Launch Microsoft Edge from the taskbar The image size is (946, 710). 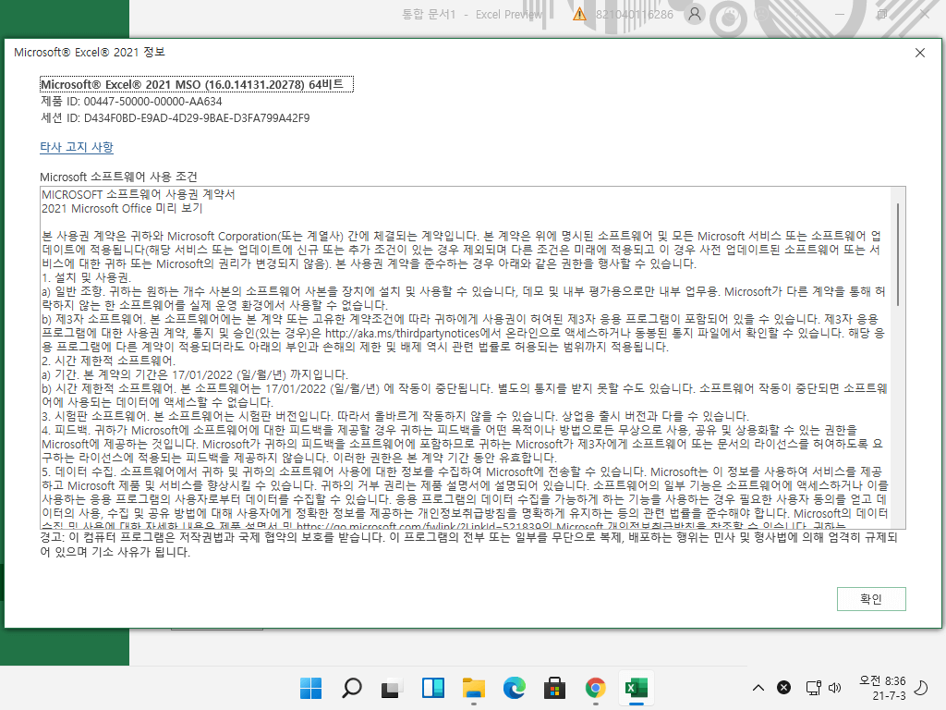(x=514, y=688)
